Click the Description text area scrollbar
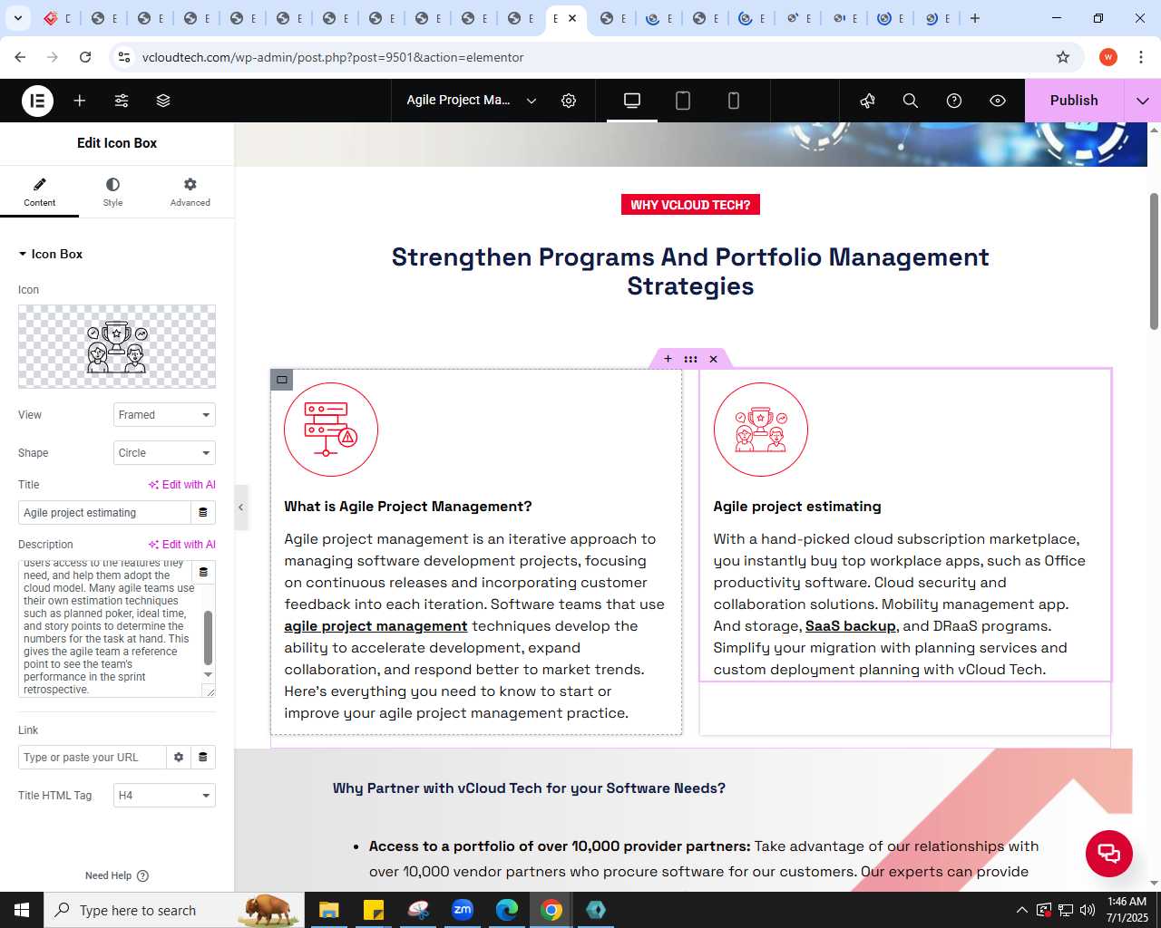This screenshot has width=1161, height=928. pos(208,637)
